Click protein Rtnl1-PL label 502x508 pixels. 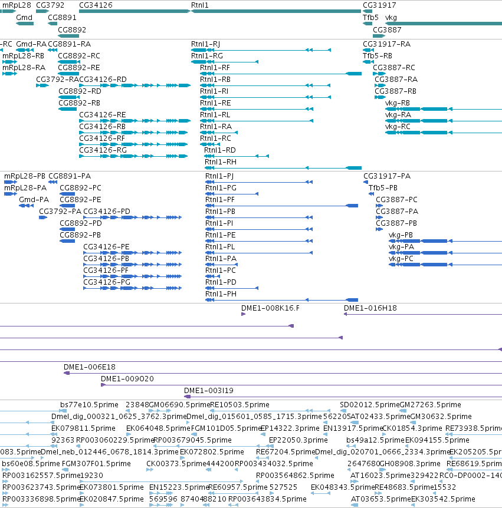pyautogui.click(x=220, y=247)
